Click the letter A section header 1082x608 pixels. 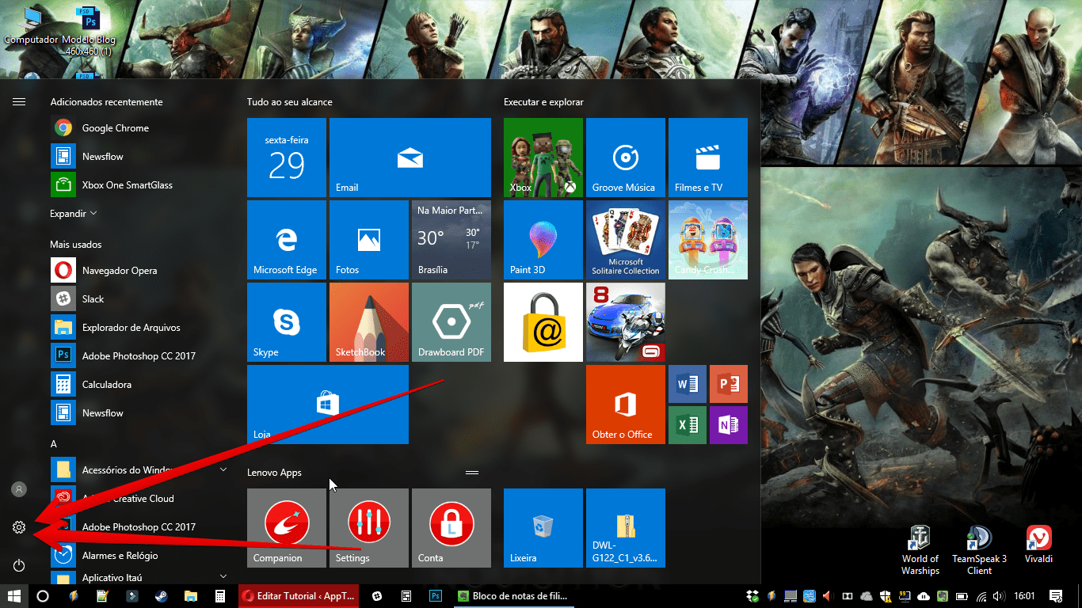tap(54, 444)
